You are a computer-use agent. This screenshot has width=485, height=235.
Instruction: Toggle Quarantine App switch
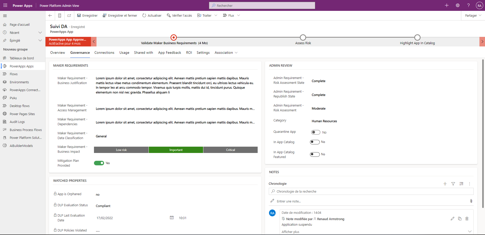tap(316, 132)
